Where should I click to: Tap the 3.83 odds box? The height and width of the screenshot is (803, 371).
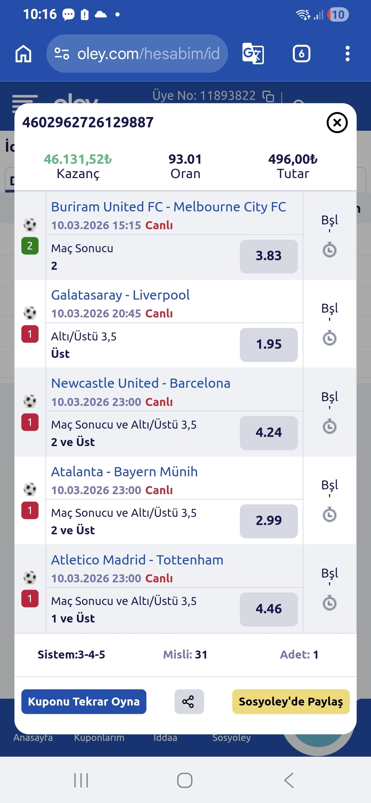pos(269,256)
